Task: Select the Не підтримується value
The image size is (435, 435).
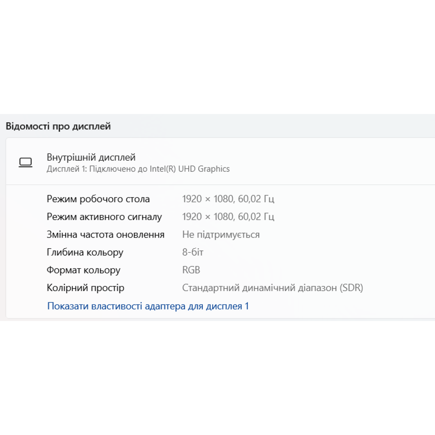Action: pos(221,235)
